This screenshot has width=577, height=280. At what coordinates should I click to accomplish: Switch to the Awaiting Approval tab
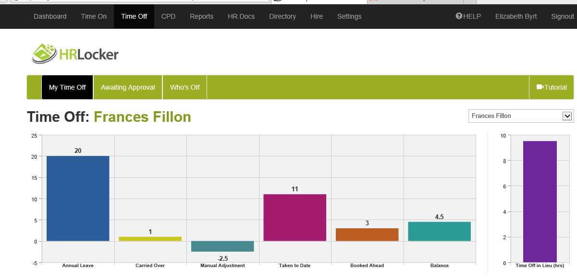pos(128,87)
